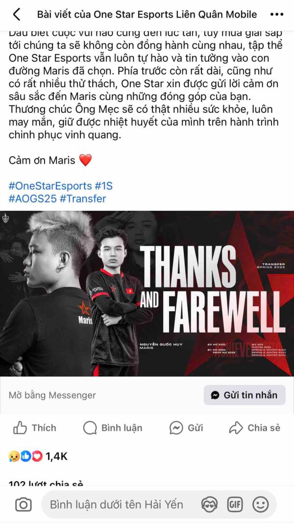Tap the back arrow in header
The width and height of the screenshot is (294, 523).
[x=16, y=15]
